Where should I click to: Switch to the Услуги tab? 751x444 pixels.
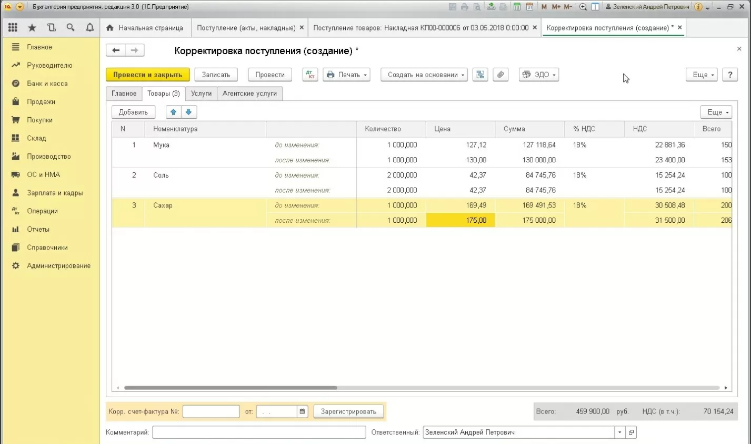point(201,94)
